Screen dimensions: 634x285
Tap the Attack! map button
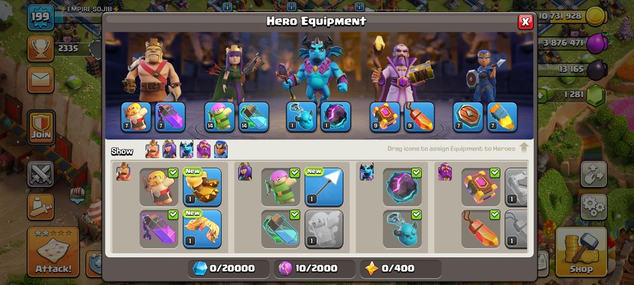54,252
